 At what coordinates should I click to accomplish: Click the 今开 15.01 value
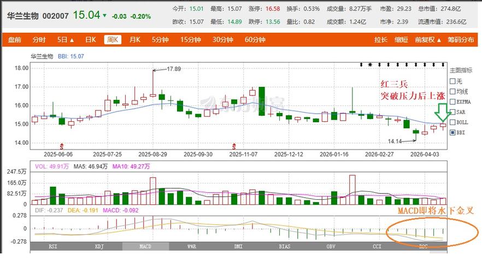196,9
